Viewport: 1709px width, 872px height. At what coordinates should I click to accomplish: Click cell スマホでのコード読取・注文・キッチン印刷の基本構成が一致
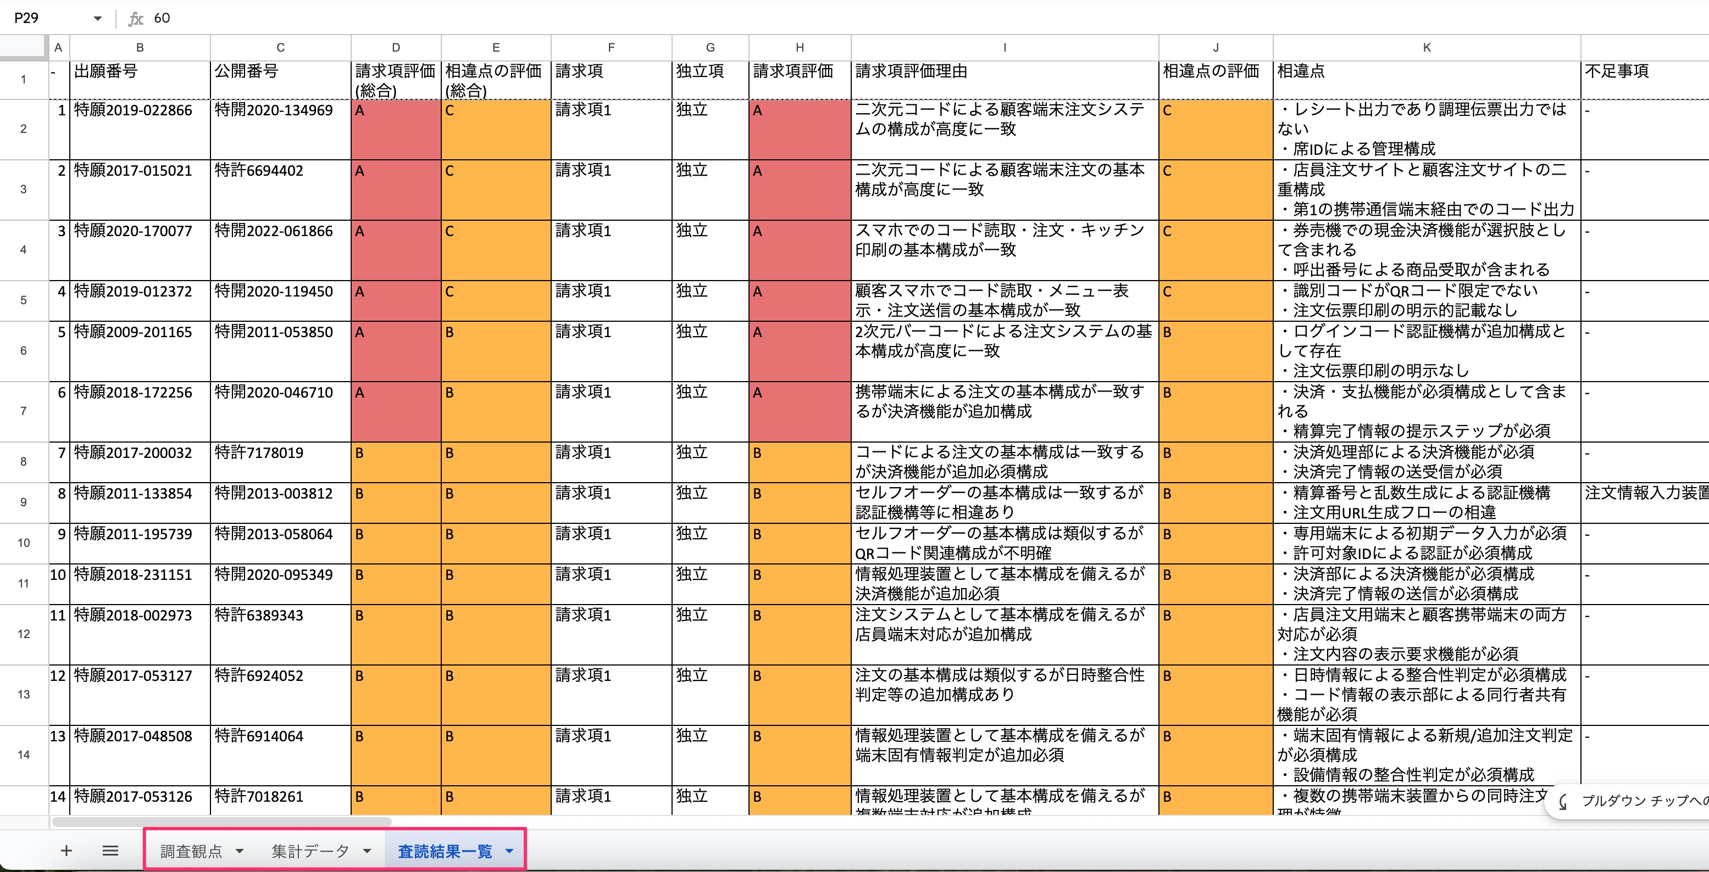tap(1005, 250)
